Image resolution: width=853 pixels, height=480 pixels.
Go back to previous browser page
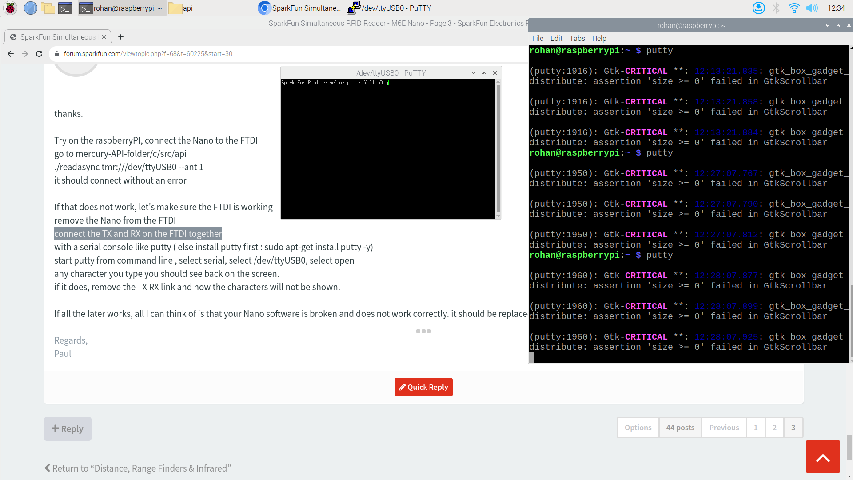pyautogui.click(x=11, y=54)
